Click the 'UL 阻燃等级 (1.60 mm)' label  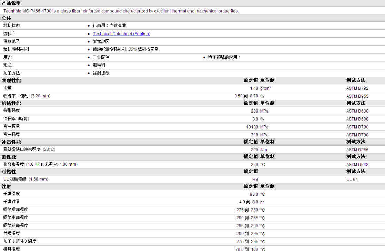[26, 179]
